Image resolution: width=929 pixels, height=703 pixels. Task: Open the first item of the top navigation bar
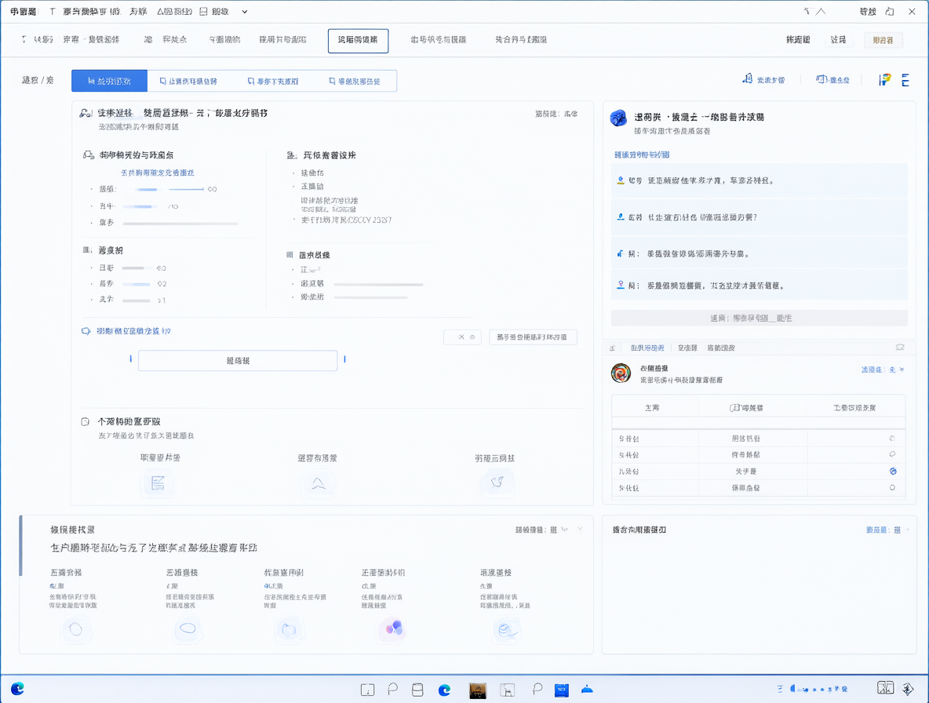point(37,40)
